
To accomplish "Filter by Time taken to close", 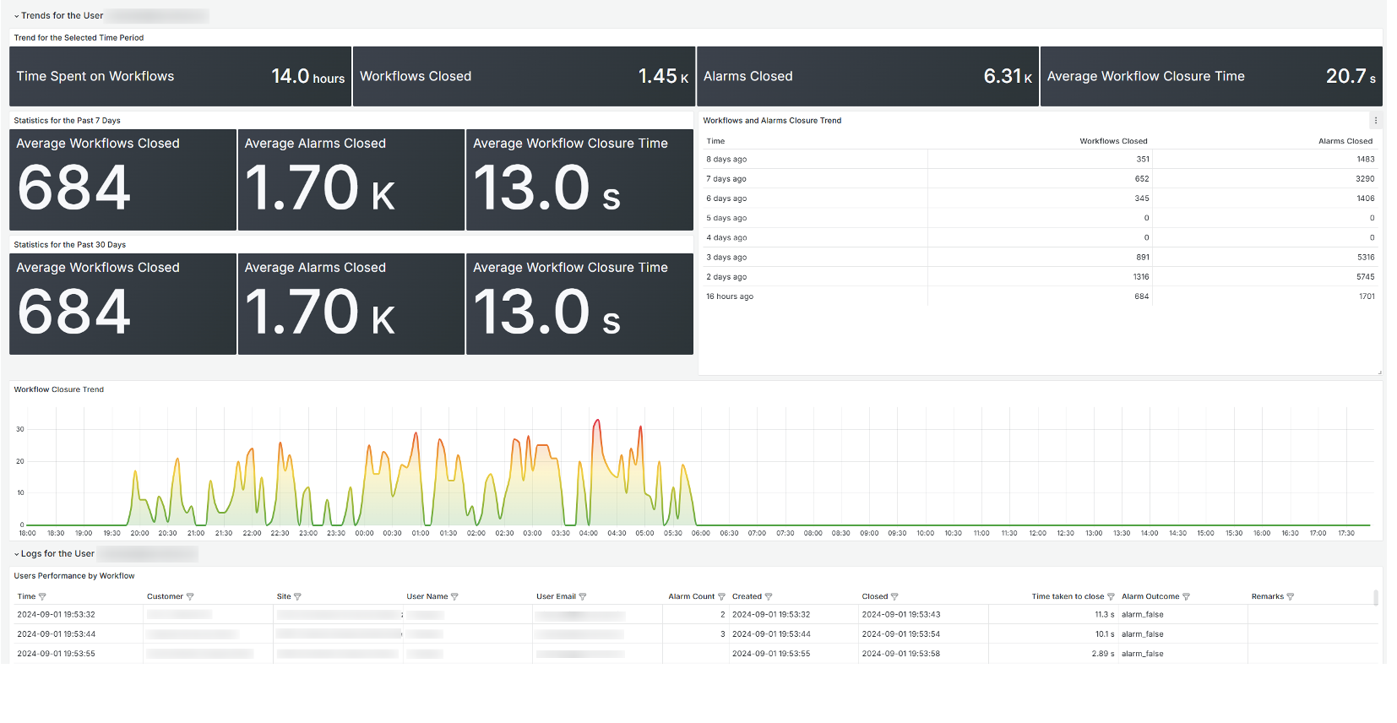I will pyautogui.click(x=1111, y=597).
